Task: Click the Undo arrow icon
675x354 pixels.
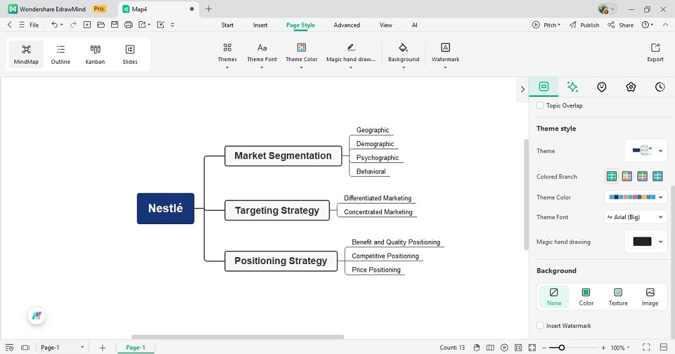Action: tap(54, 25)
